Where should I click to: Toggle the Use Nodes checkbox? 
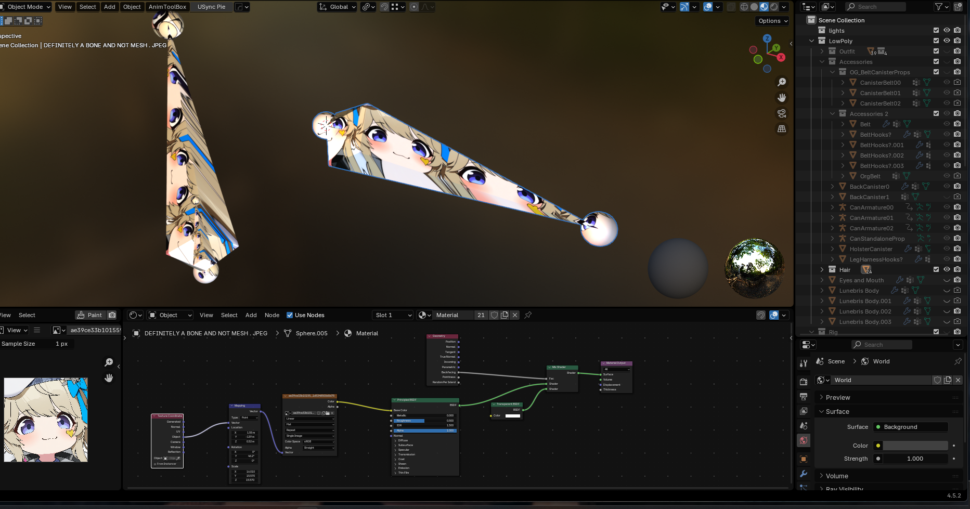[290, 315]
